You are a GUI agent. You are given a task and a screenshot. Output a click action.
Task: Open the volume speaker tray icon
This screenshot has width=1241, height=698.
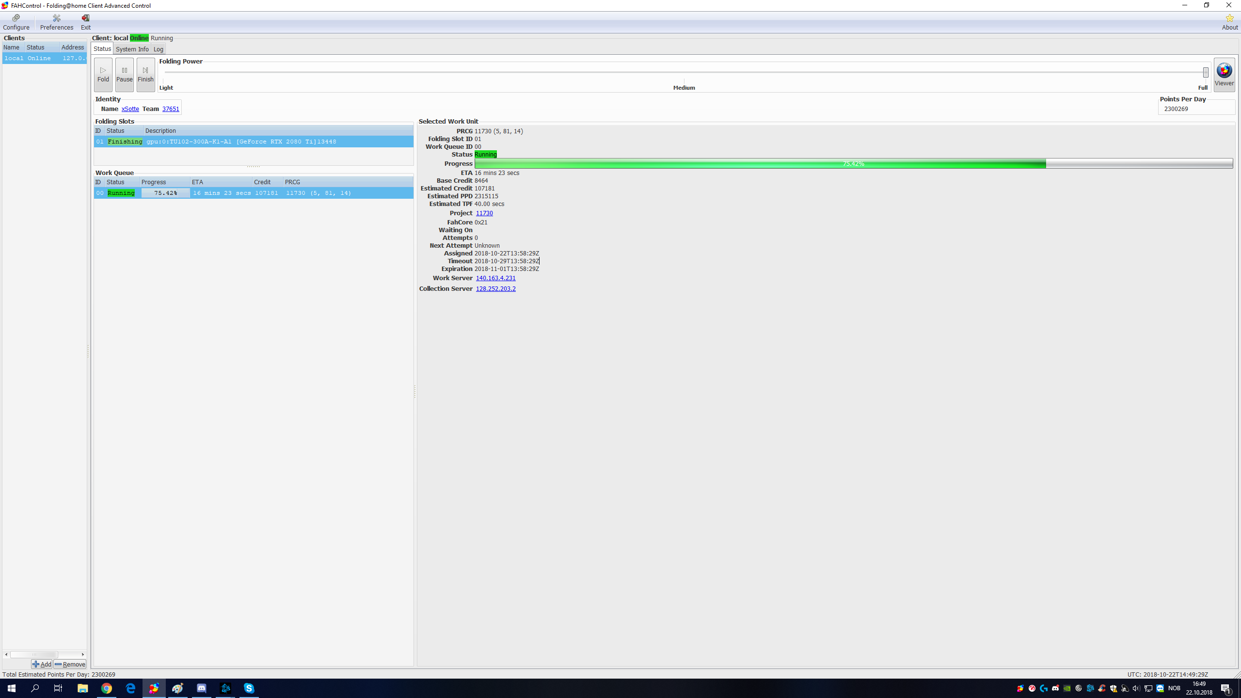pyautogui.click(x=1136, y=688)
